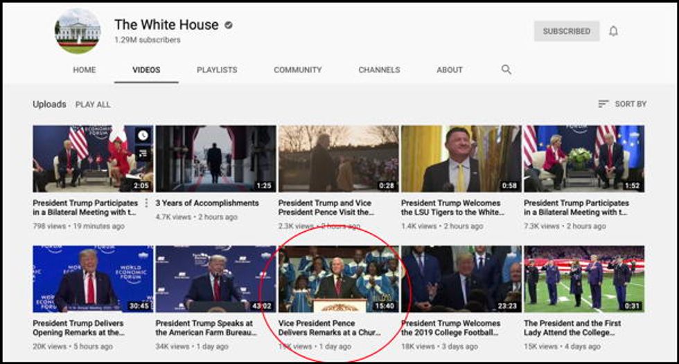Click the verified checkmark badge
679x364 pixels.
229,25
